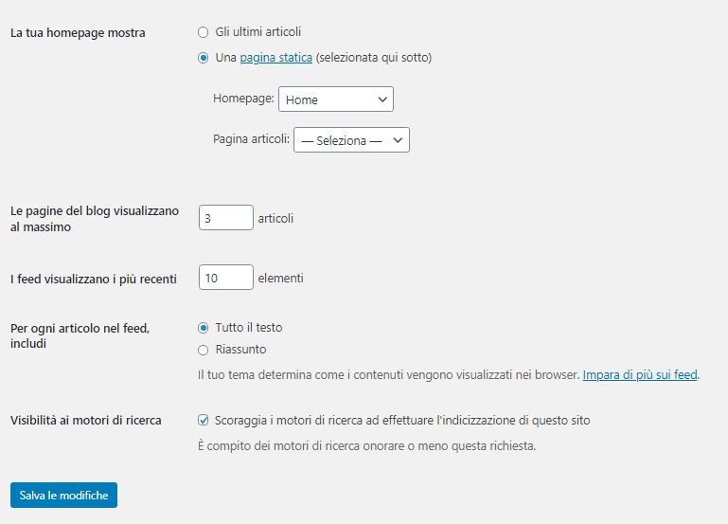Click the chevron arrow of Pagina articoli dropdown

[x=398, y=140]
